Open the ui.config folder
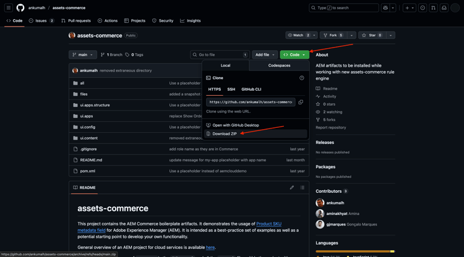Screen dimensions: 464x257 88,127
